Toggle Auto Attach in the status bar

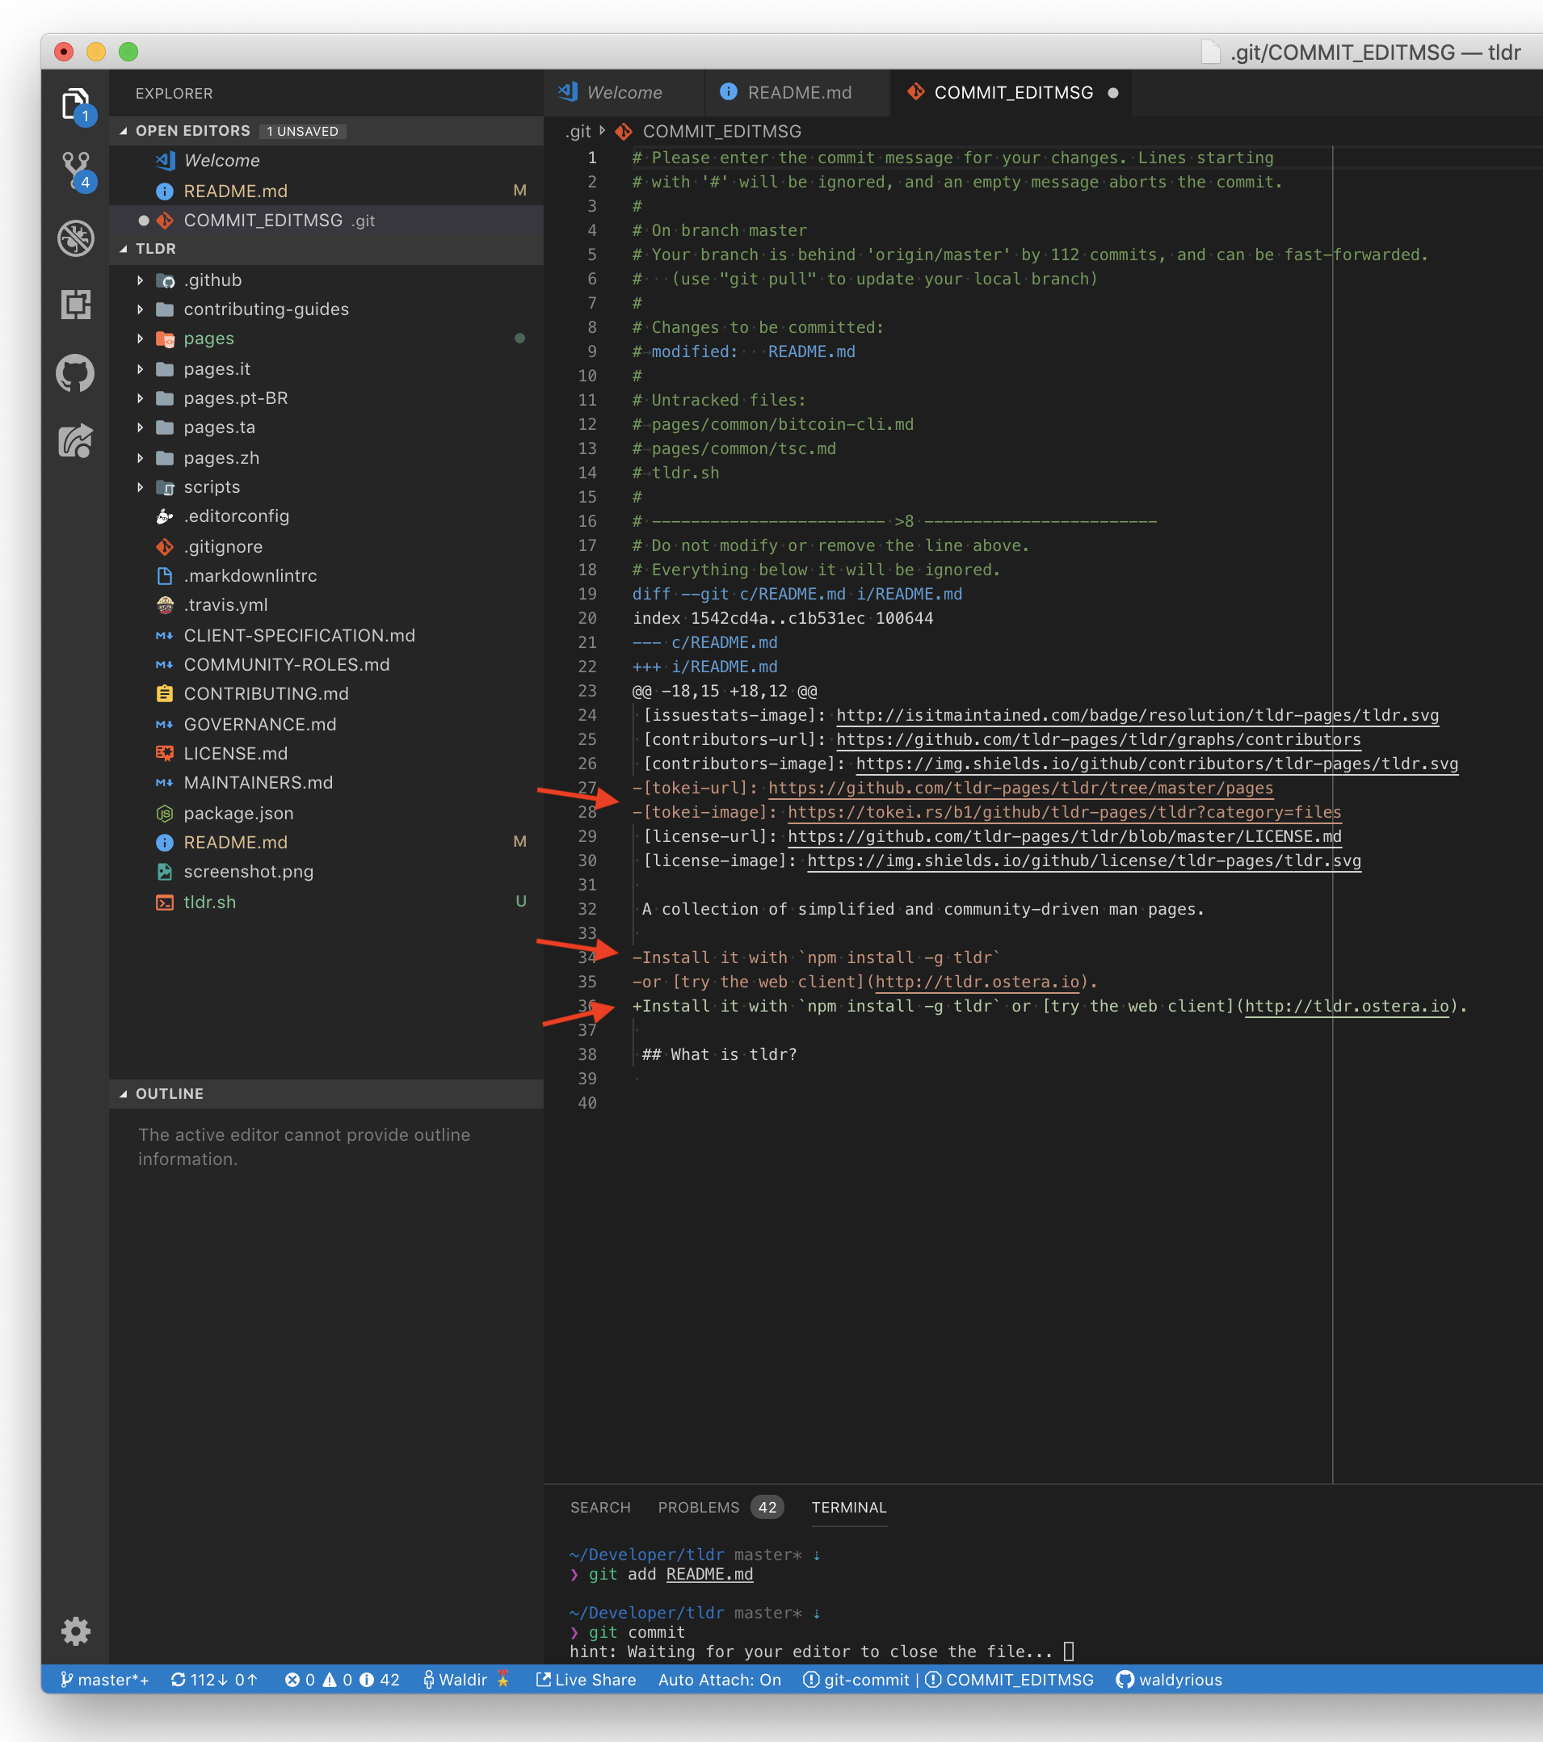click(x=720, y=1679)
